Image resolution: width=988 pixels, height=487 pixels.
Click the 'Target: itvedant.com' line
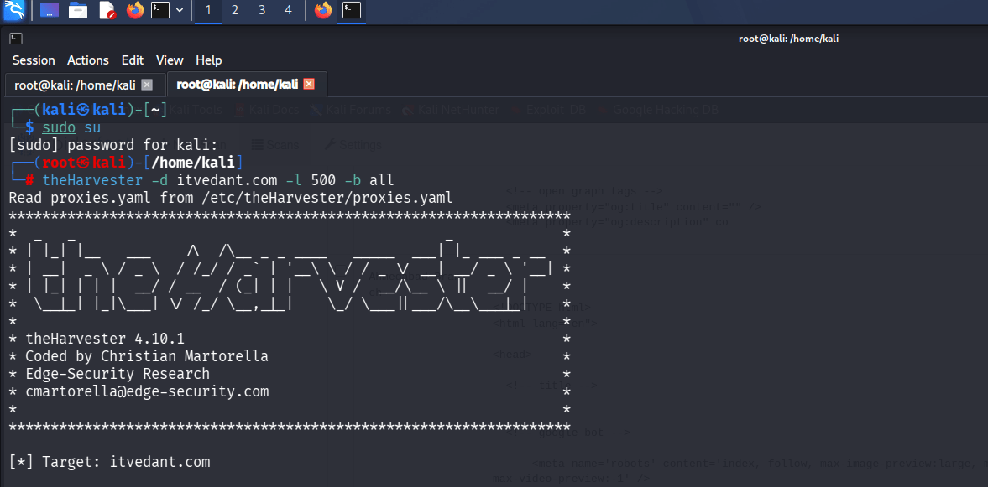pyautogui.click(x=110, y=462)
